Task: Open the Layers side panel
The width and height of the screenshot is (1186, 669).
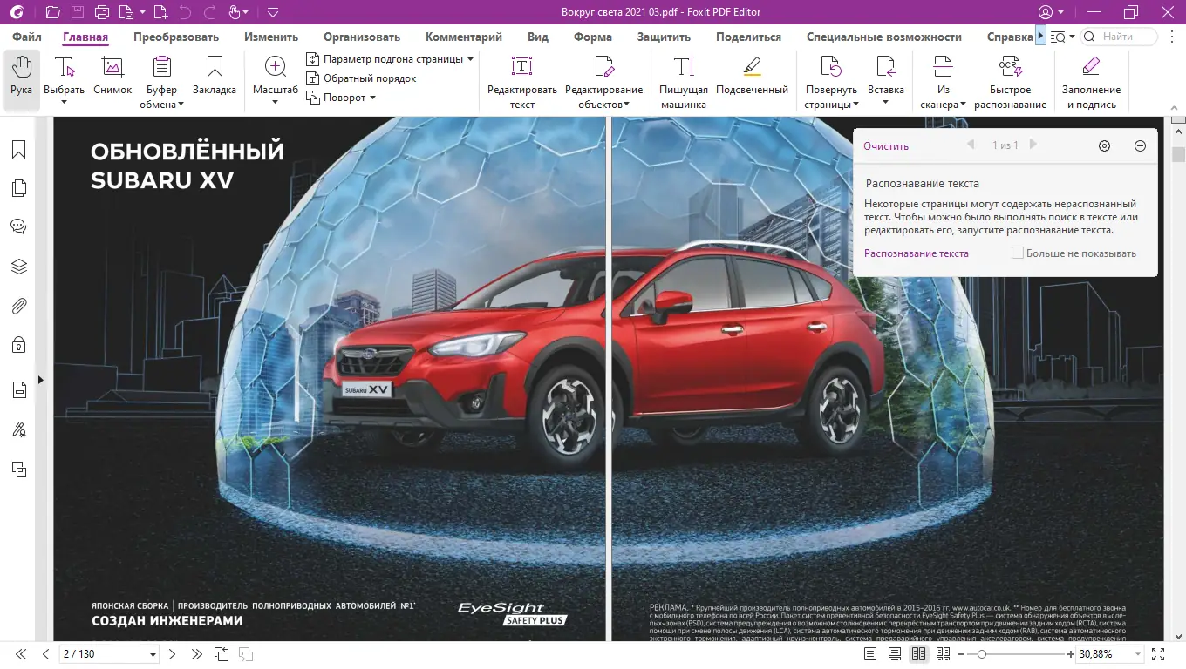Action: click(19, 267)
